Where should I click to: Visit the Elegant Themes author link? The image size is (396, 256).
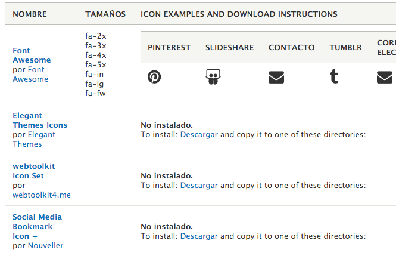(x=34, y=139)
